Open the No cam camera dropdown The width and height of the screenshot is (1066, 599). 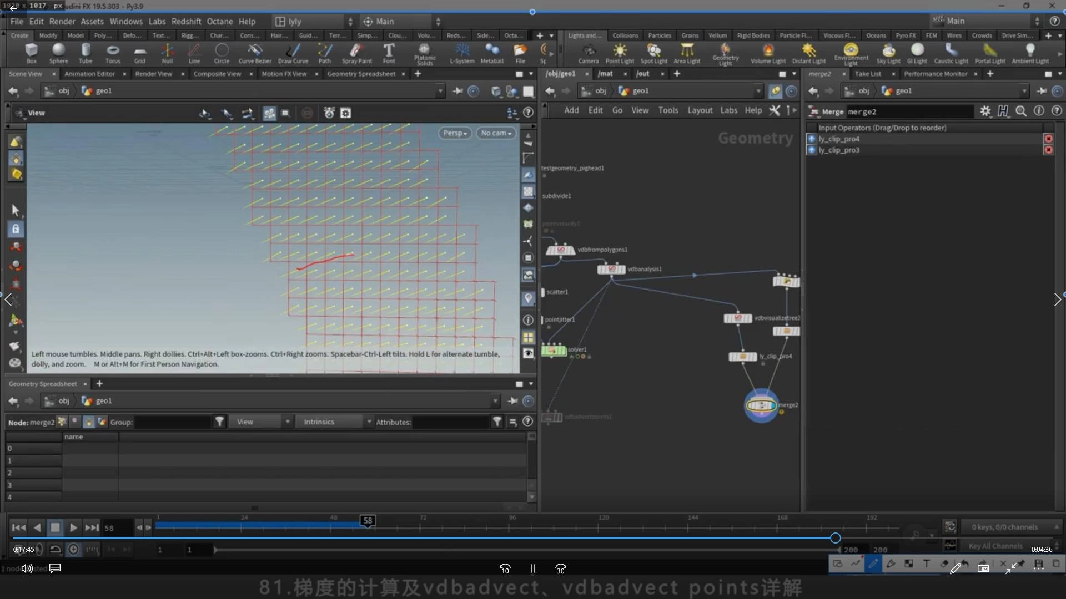click(496, 133)
